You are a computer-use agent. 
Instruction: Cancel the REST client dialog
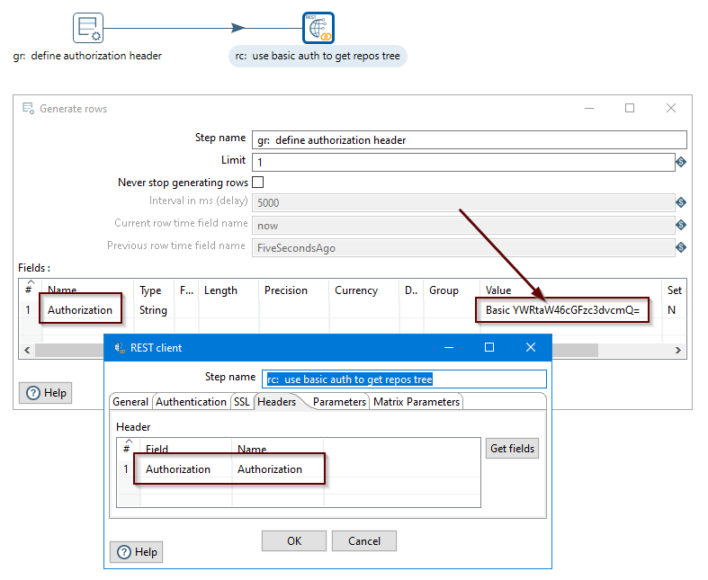(x=363, y=541)
